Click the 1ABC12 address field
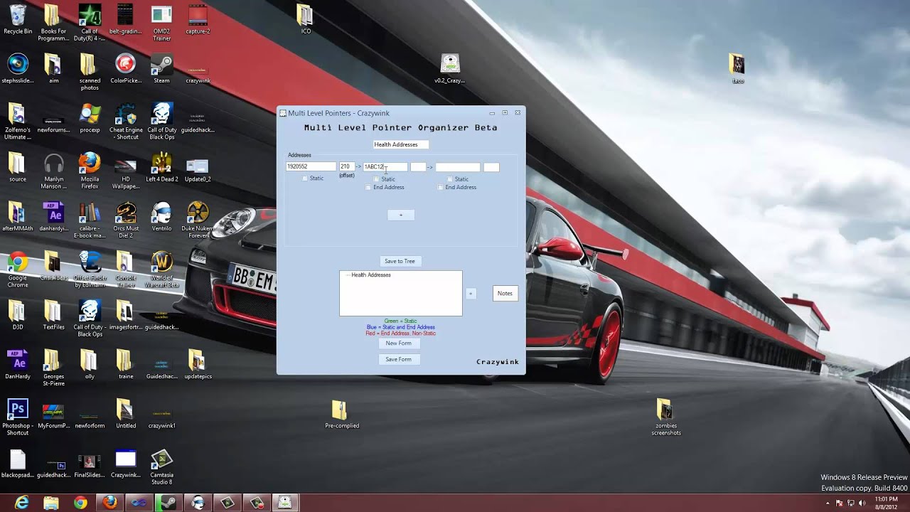 (385, 167)
